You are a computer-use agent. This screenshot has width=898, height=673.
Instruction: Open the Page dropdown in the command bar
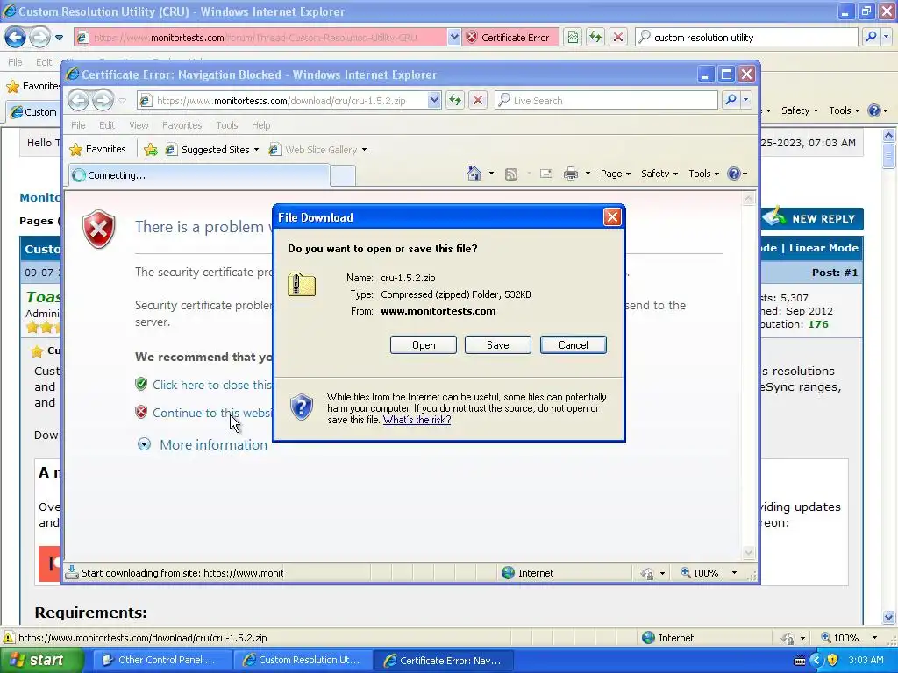(x=616, y=174)
